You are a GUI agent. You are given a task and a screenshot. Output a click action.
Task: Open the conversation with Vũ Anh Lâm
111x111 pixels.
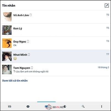pyautogui.click(x=56, y=17)
